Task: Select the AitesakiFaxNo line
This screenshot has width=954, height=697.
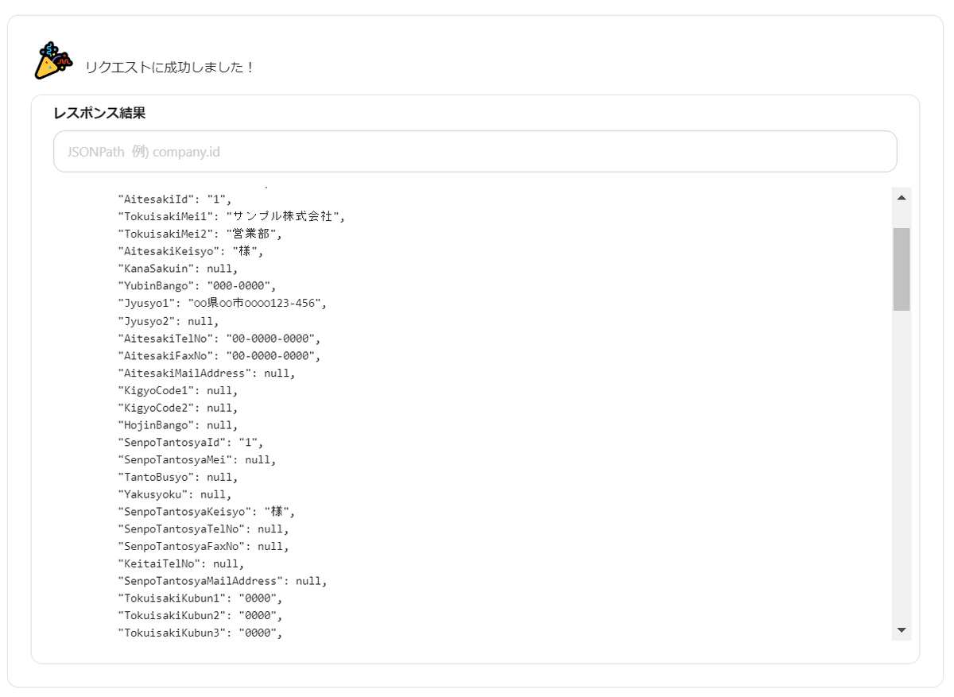Action: click(x=219, y=355)
